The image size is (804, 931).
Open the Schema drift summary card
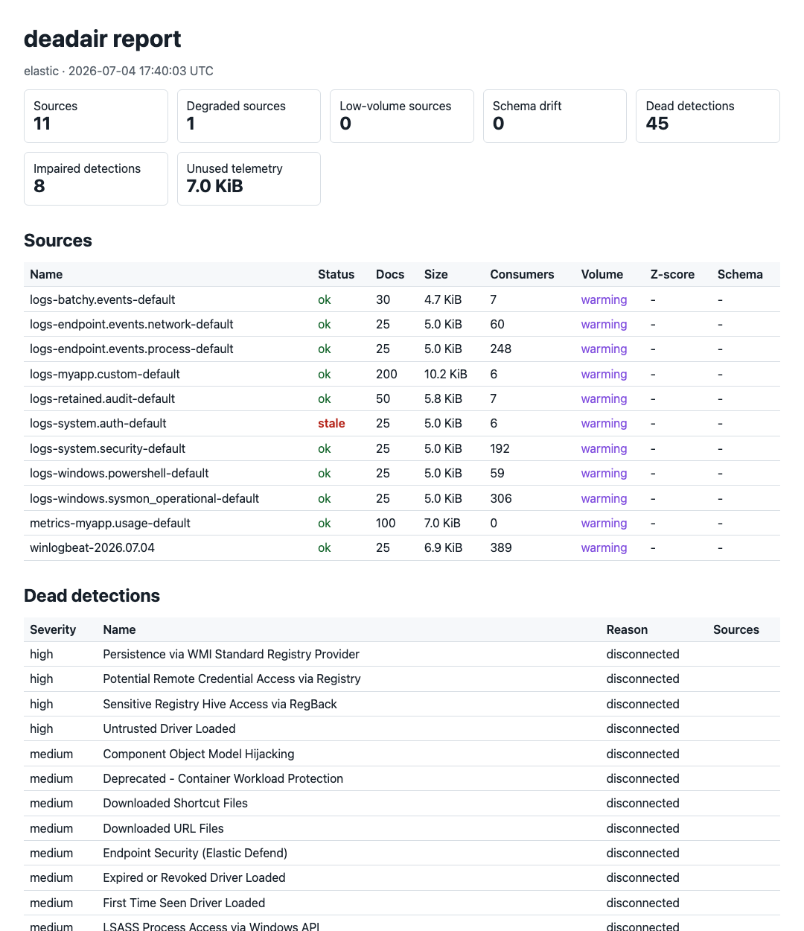point(555,116)
